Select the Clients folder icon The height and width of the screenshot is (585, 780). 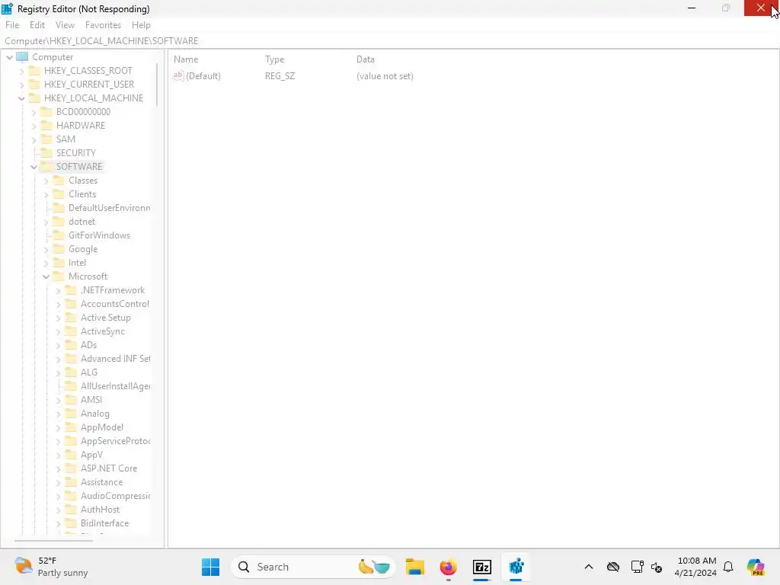pyautogui.click(x=59, y=194)
